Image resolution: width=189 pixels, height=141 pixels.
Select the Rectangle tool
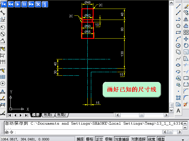click(178, 32)
